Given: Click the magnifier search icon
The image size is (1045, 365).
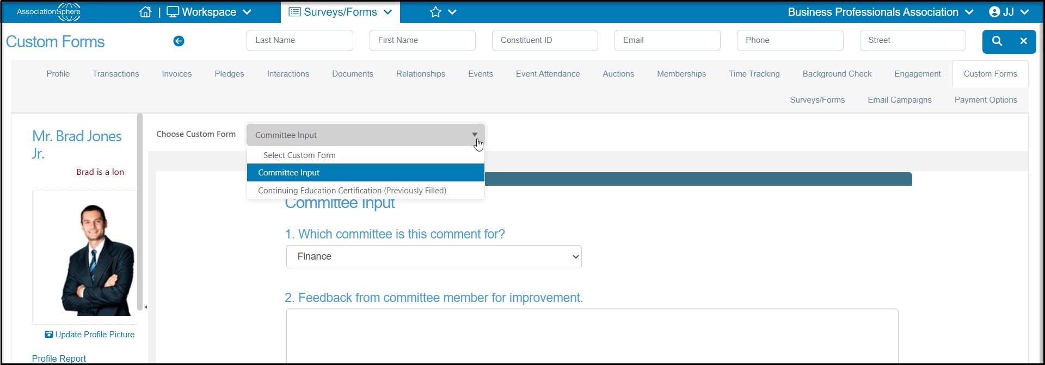Looking at the screenshot, I should tap(997, 41).
